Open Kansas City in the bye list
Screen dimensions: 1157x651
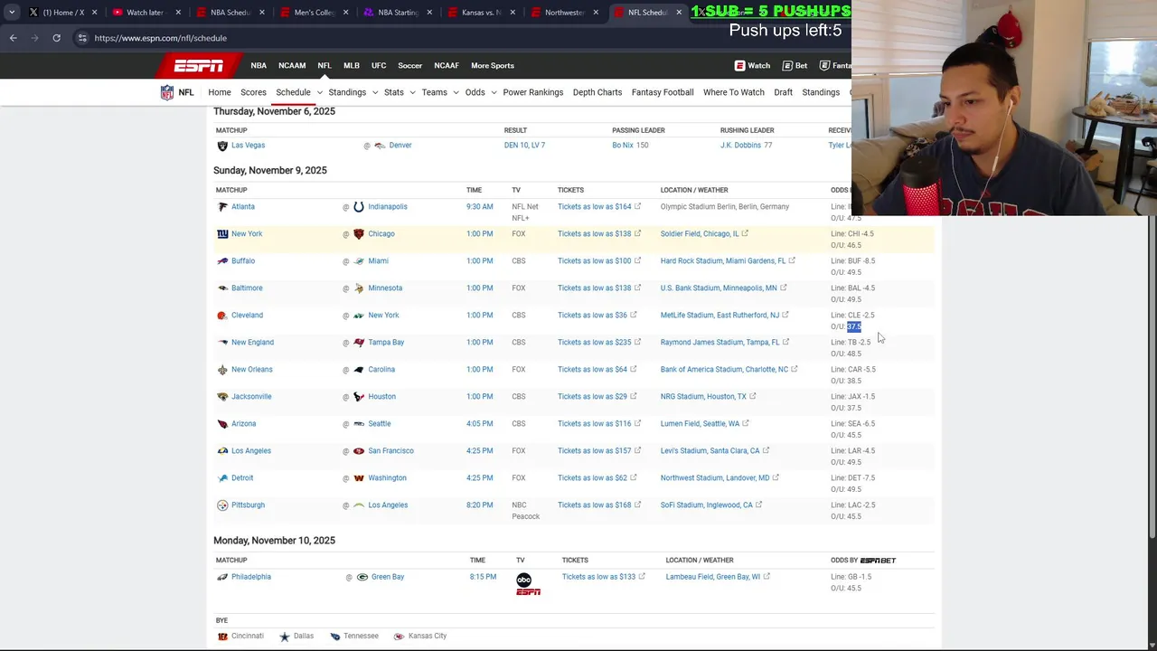[428, 637]
